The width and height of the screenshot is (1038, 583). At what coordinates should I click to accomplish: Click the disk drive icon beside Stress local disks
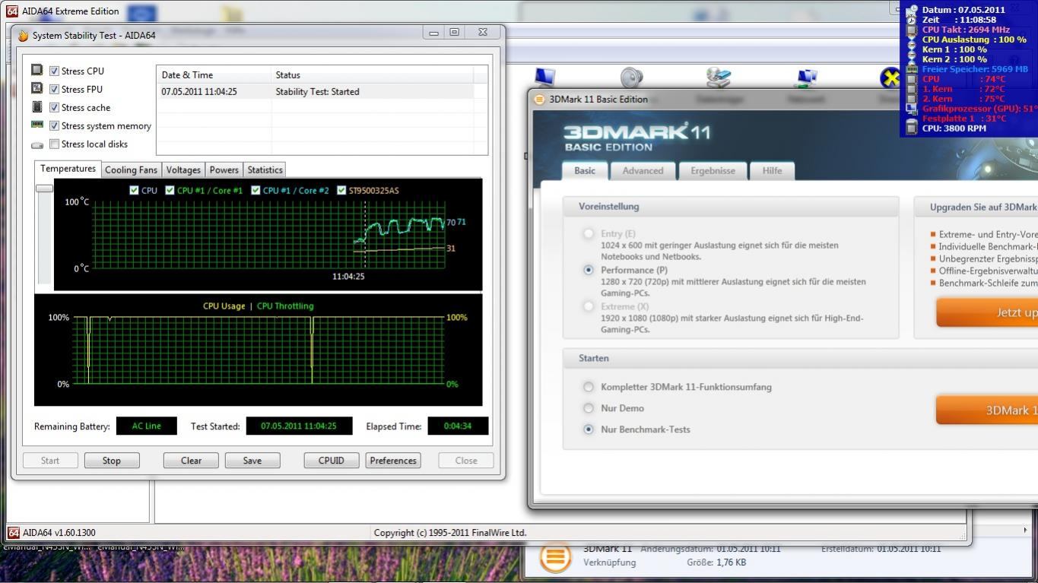[x=37, y=144]
